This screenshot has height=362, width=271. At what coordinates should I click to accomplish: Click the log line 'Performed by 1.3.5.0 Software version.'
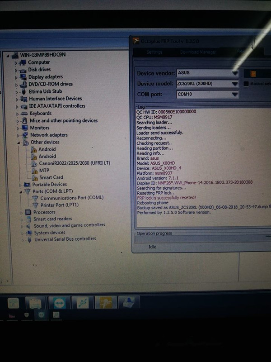click(174, 212)
